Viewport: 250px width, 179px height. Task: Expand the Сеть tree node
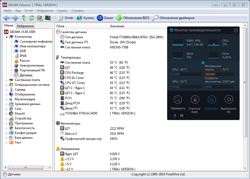point(7,109)
